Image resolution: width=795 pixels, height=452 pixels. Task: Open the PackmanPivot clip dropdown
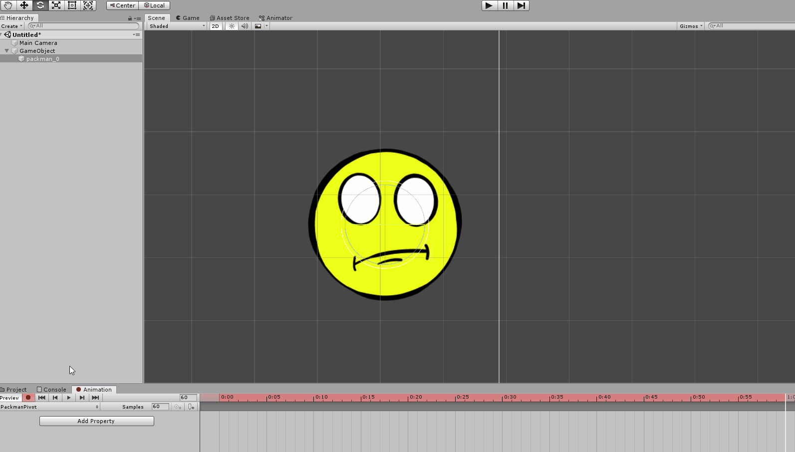50,407
